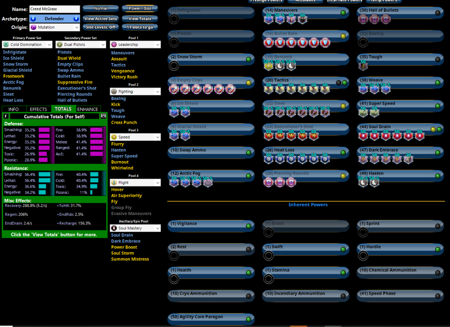Click the Name field containing Creed McGraw
Screen dimensions: 450x327
(54, 9)
